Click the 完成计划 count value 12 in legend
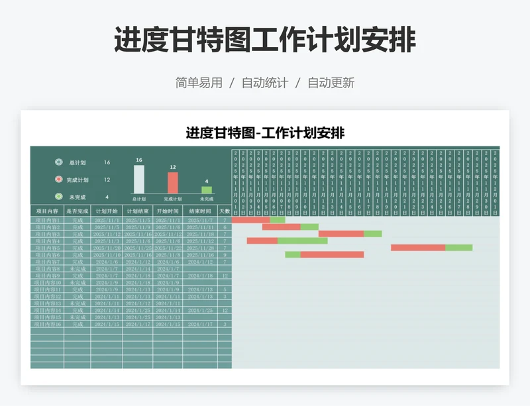Image resolution: width=530 pixels, height=406 pixels. point(107,179)
